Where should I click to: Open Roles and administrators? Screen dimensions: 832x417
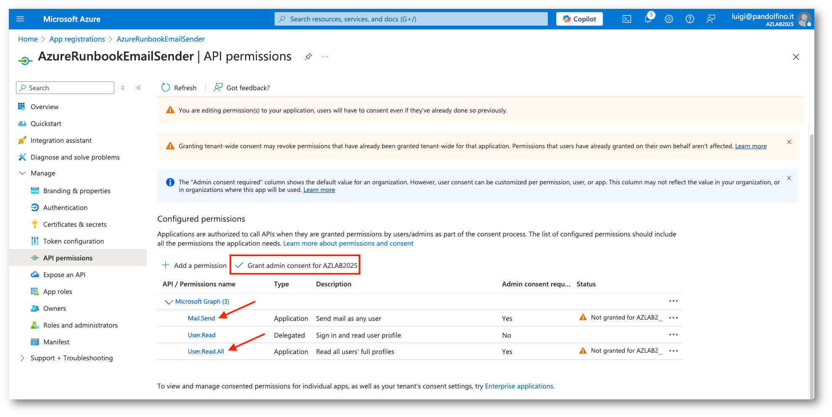pos(80,325)
